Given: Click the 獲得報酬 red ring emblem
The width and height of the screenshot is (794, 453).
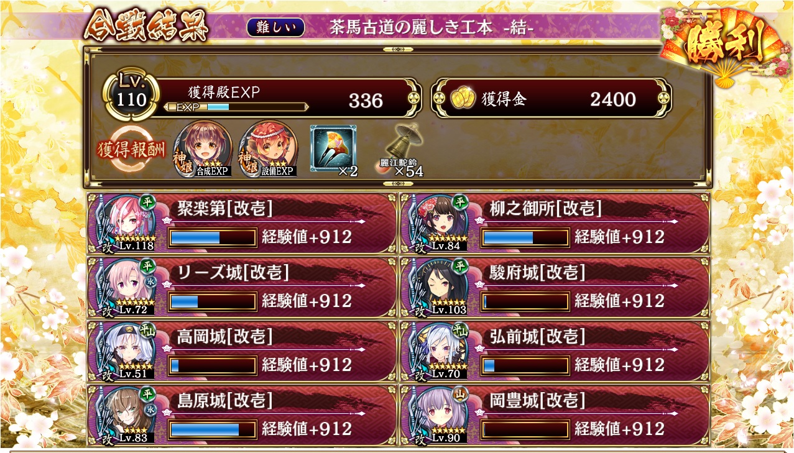Looking at the screenshot, I should pos(131,150).
